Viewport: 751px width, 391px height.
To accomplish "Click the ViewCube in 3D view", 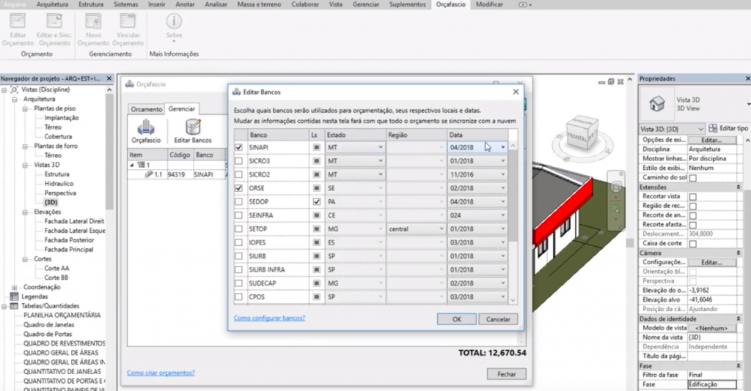I will click(581, 132).
